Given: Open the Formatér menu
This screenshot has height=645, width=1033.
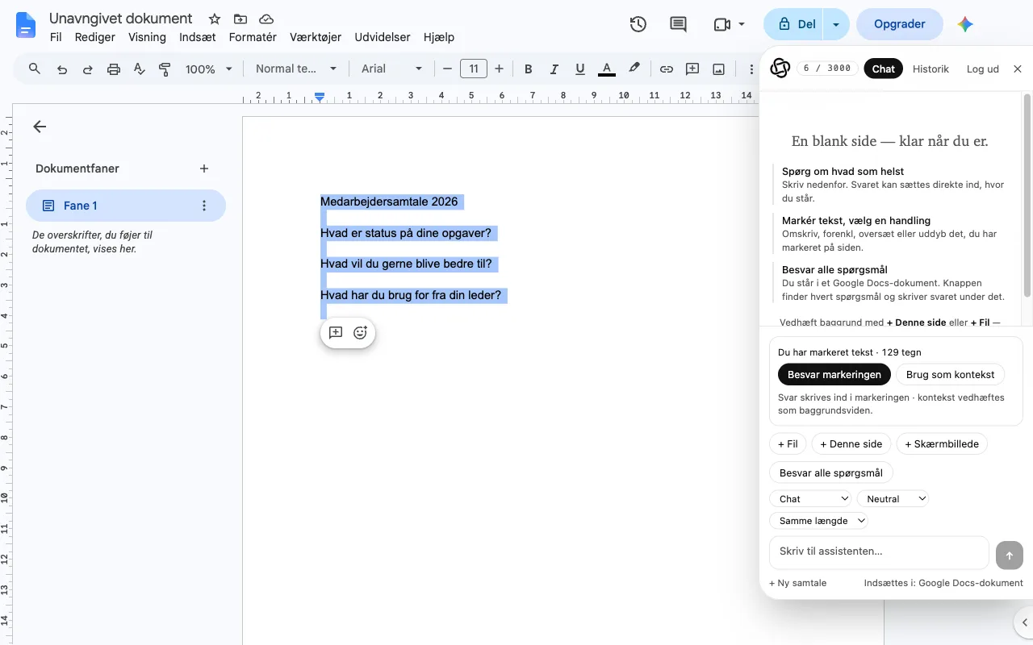Looking at the screenshot, I should pyautogui.click(x=253, y=37).
